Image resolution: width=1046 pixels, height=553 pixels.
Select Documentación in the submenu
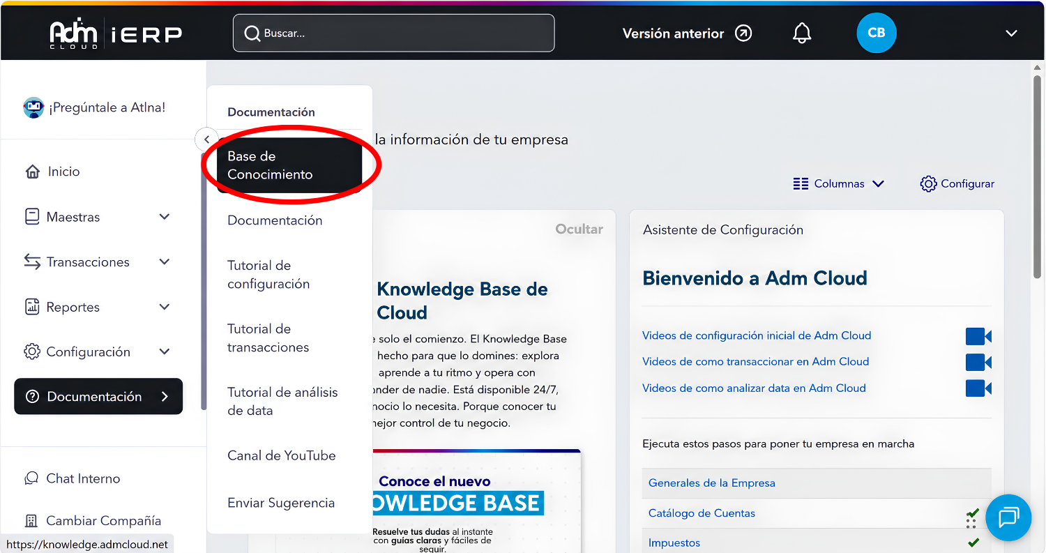275,220
